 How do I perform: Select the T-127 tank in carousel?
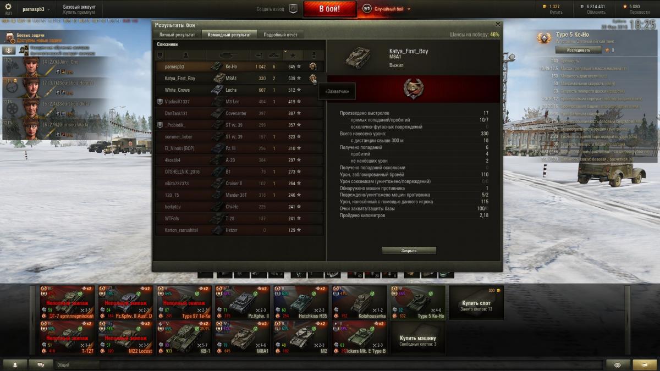67,338
